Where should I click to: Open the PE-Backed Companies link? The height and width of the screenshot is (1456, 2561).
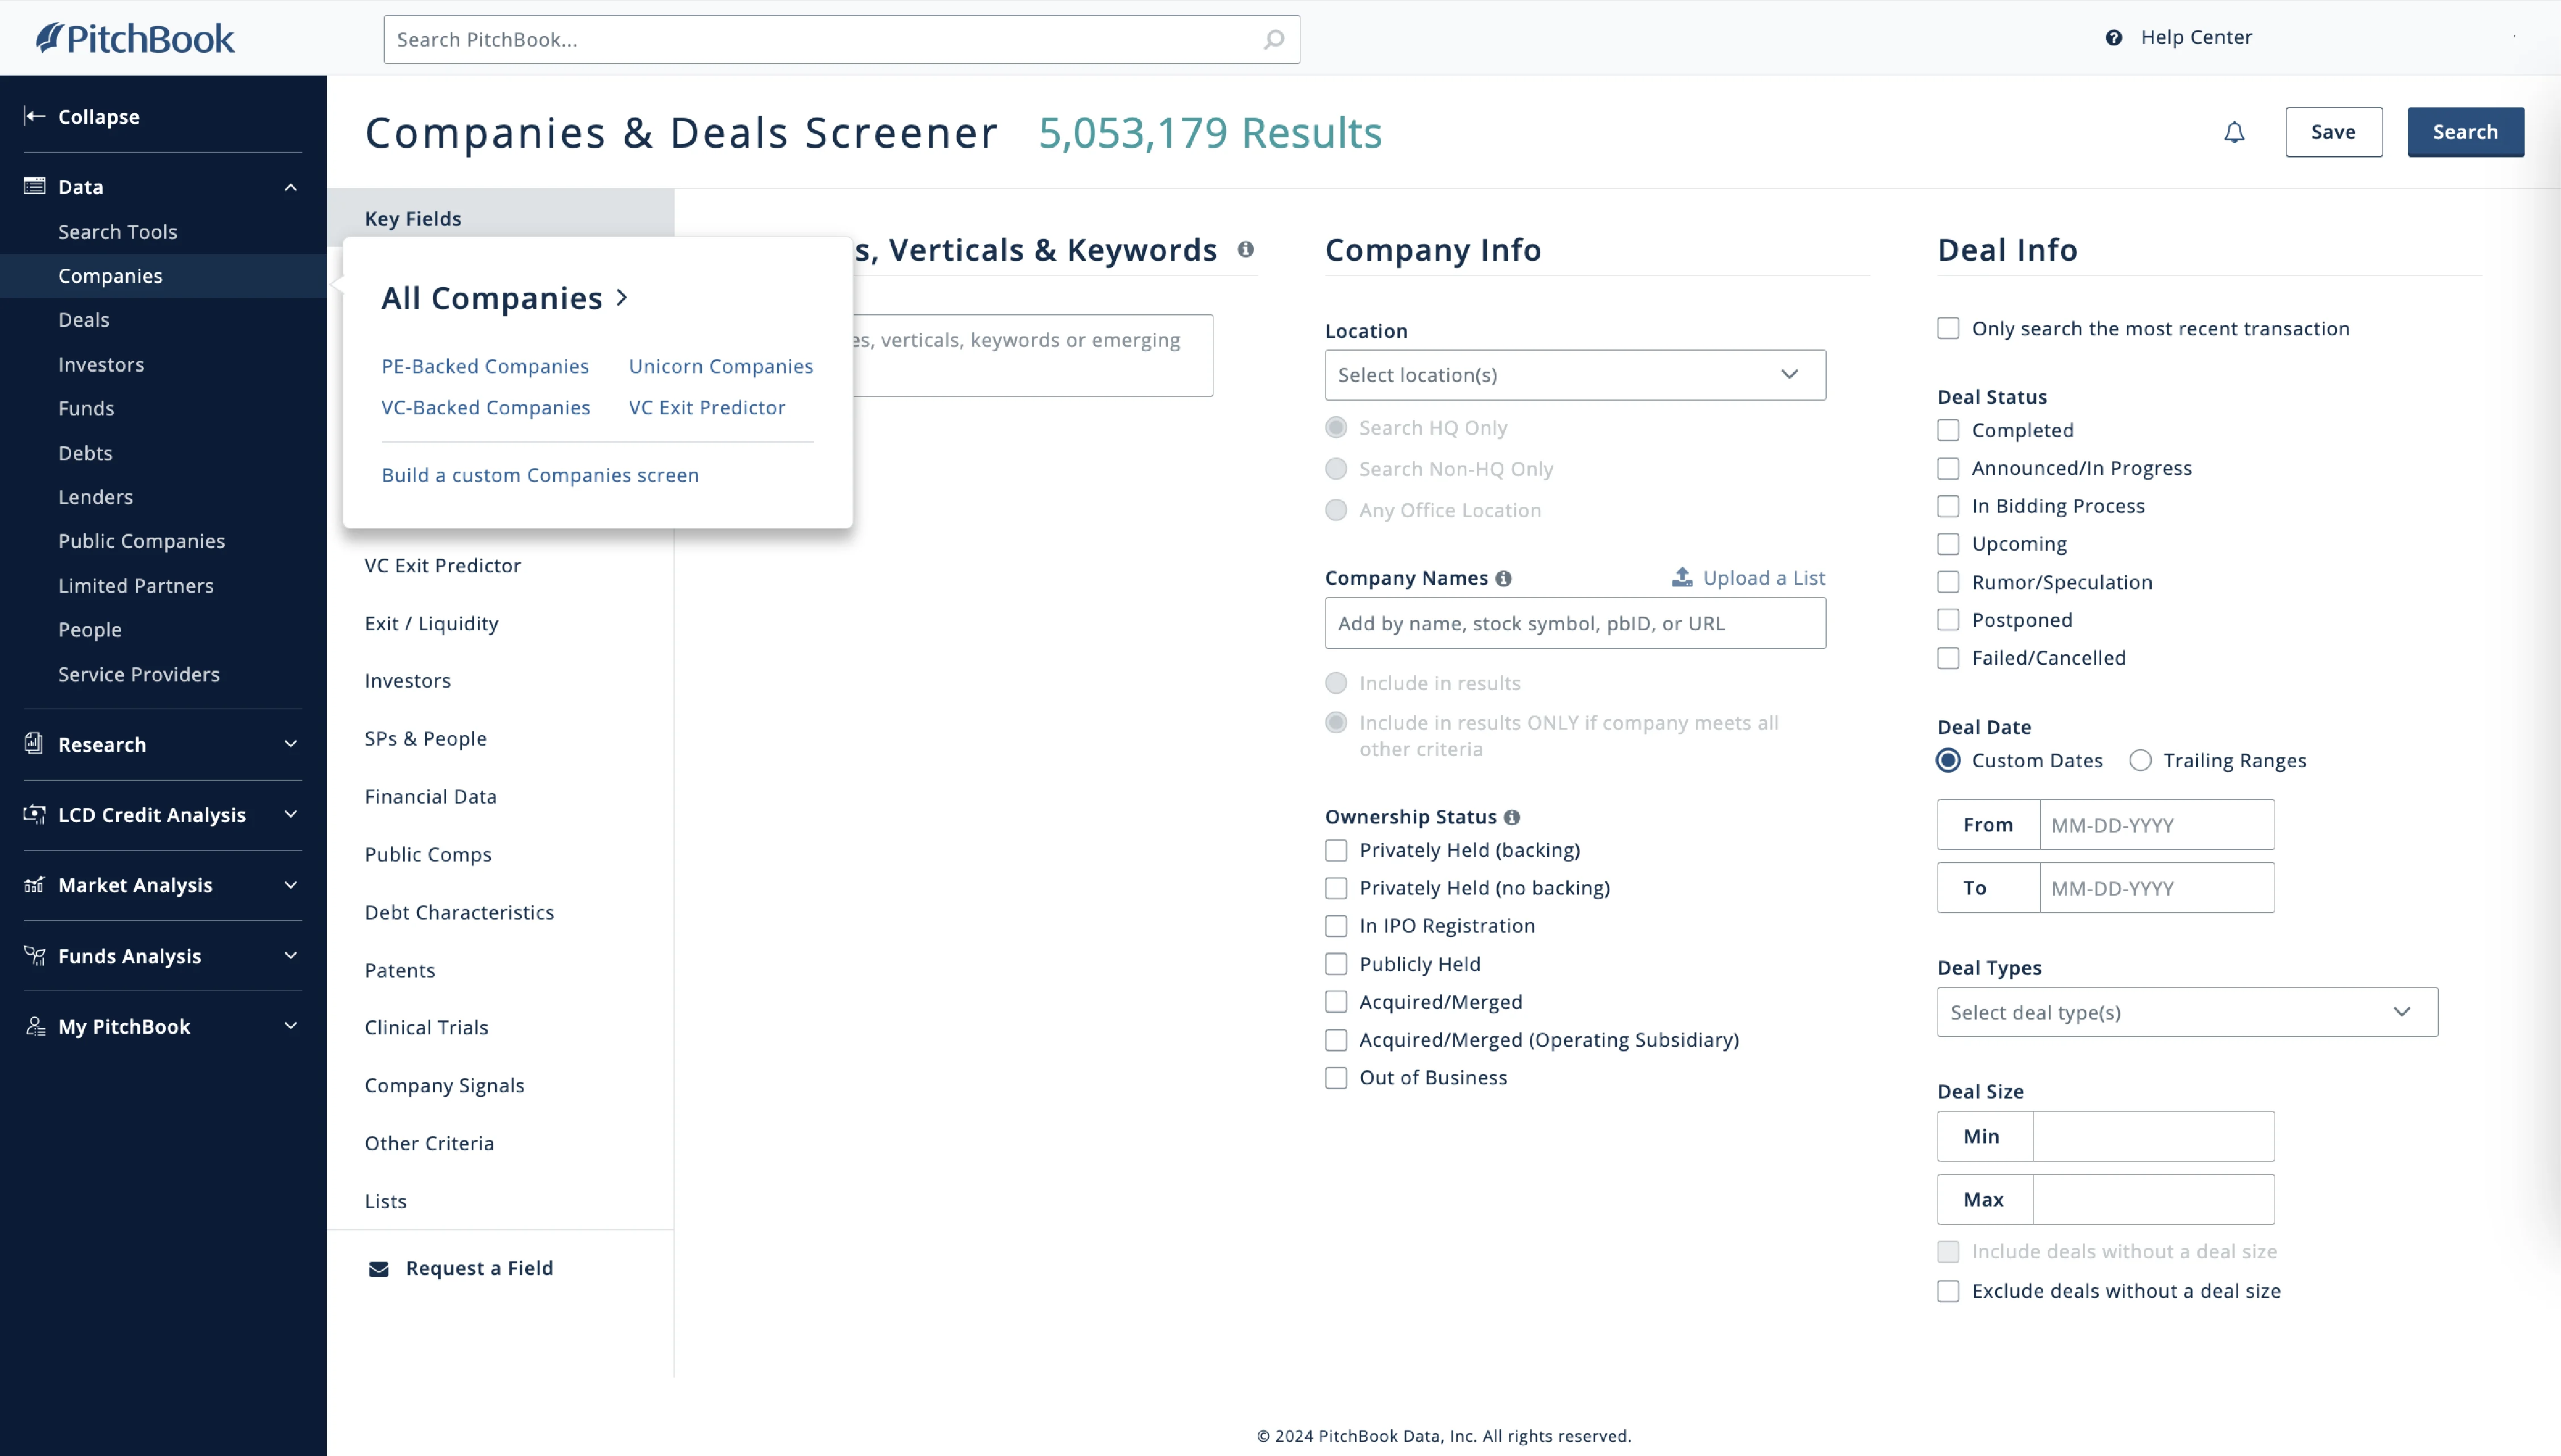pyautogui.click(x=485, y=366)
